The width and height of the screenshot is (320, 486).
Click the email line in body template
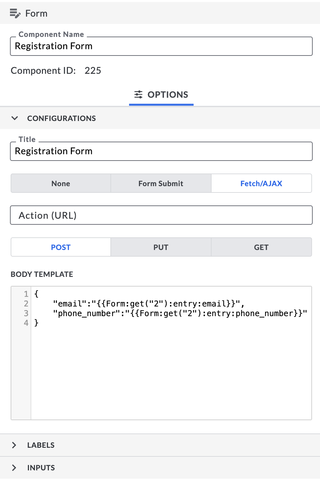tap(149, 304)
